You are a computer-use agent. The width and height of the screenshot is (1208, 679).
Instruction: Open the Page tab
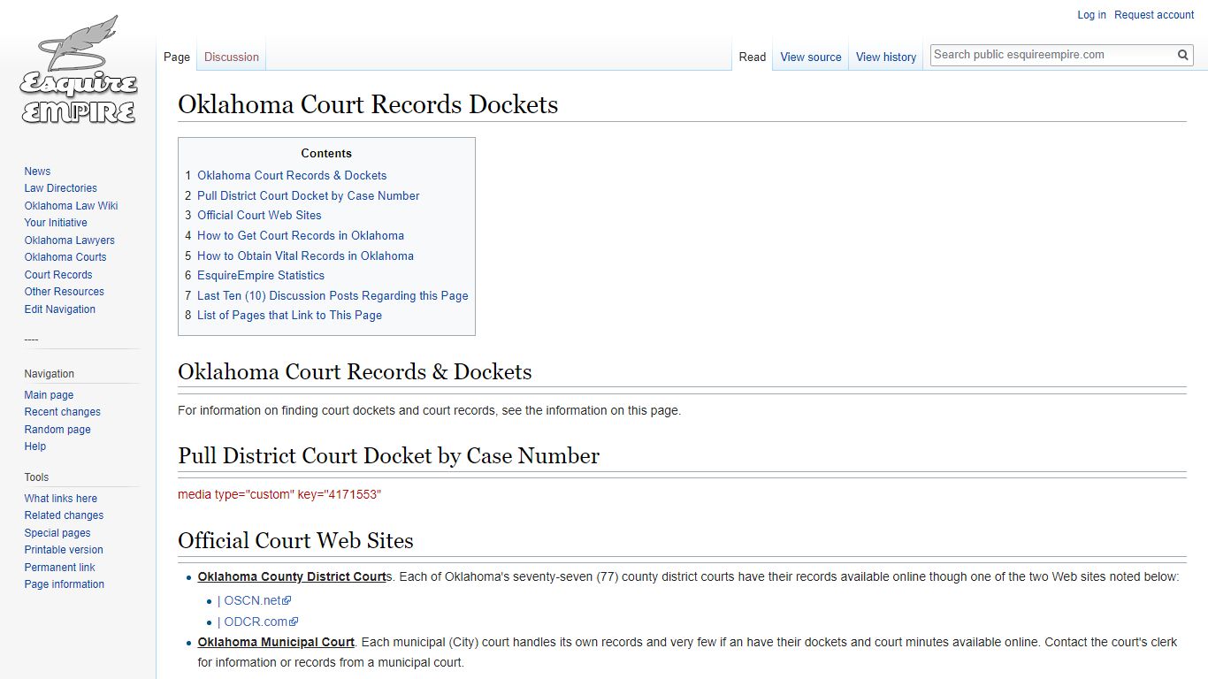177,57
